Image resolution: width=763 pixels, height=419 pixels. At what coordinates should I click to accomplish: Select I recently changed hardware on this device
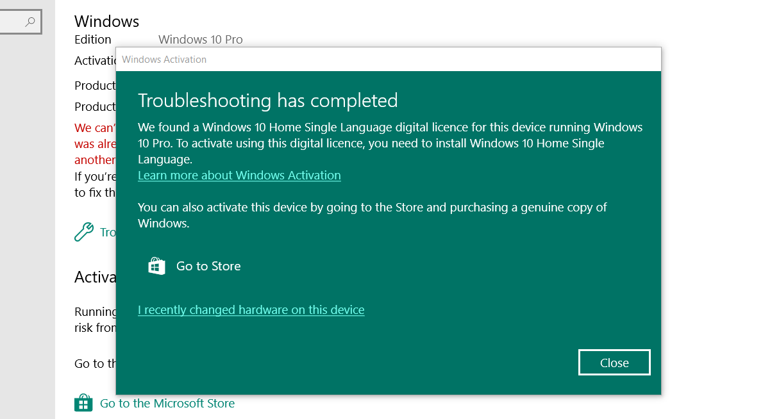coord(251,309)
